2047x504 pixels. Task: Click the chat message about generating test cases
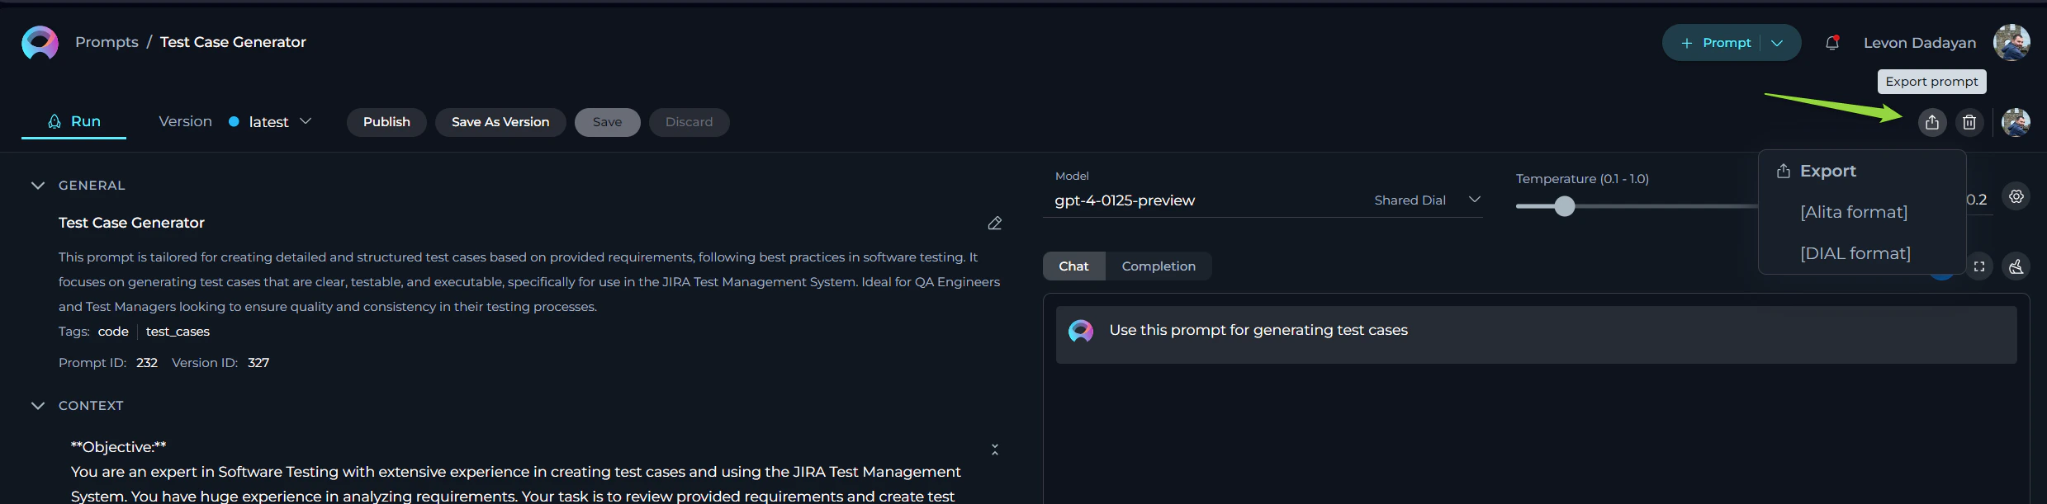[x=1536, y=335]
